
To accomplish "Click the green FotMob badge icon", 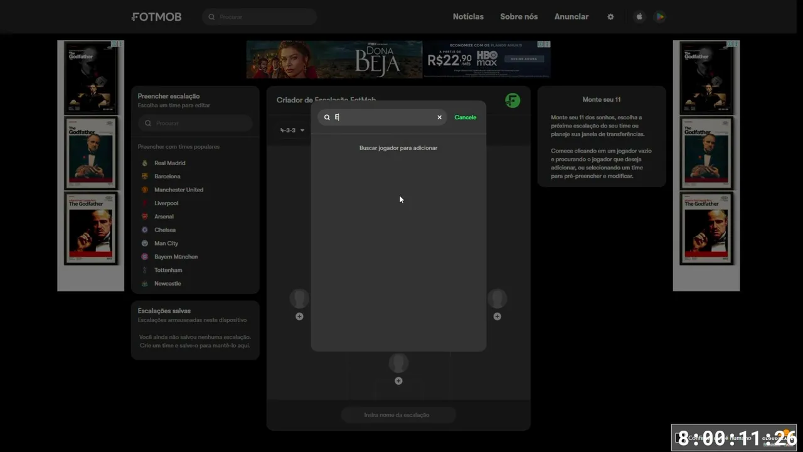I will click(x=513, y=100).
